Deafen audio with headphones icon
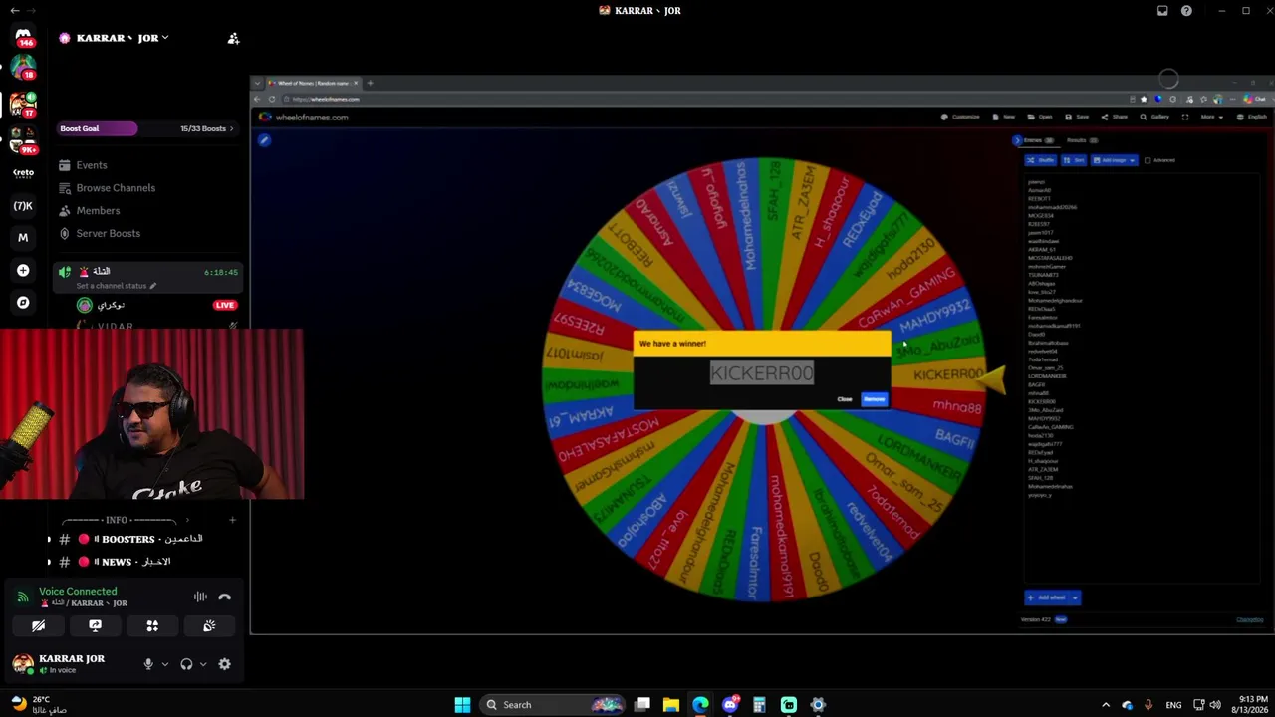Viewport: 1275px width, 717px height. (186, 664)
